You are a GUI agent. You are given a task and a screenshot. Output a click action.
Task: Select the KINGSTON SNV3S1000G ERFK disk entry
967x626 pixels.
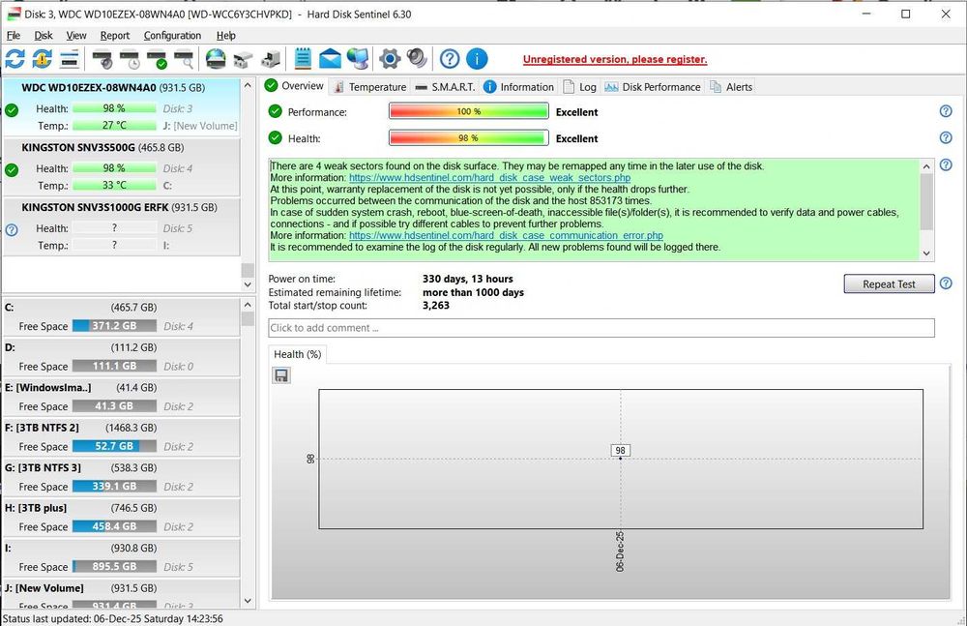(x=122, y=226)
